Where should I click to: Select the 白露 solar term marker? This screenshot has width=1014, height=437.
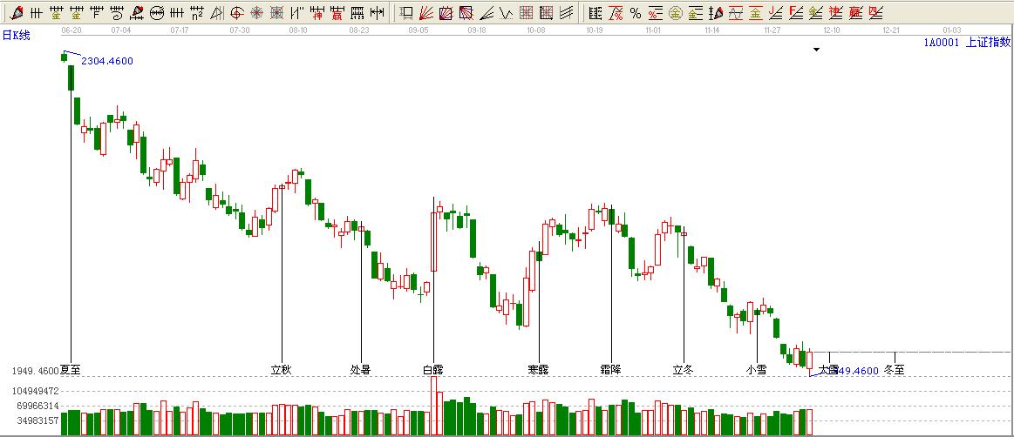[432, 370]
